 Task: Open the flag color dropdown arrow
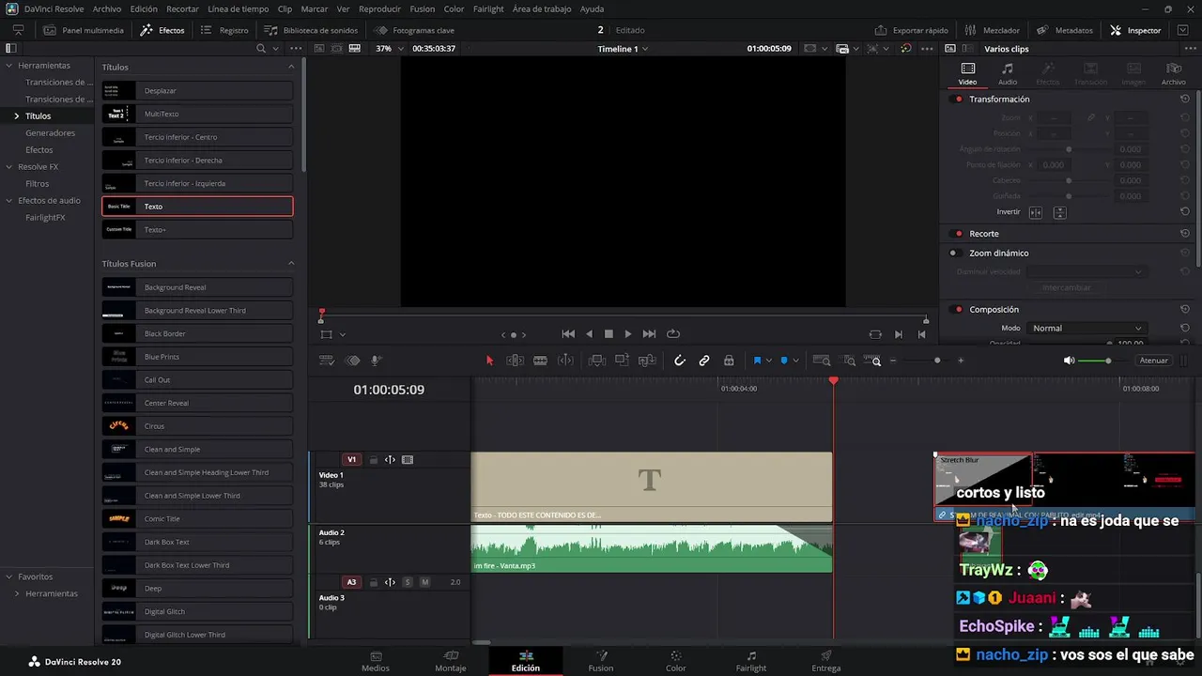click(x=769, y=361)
